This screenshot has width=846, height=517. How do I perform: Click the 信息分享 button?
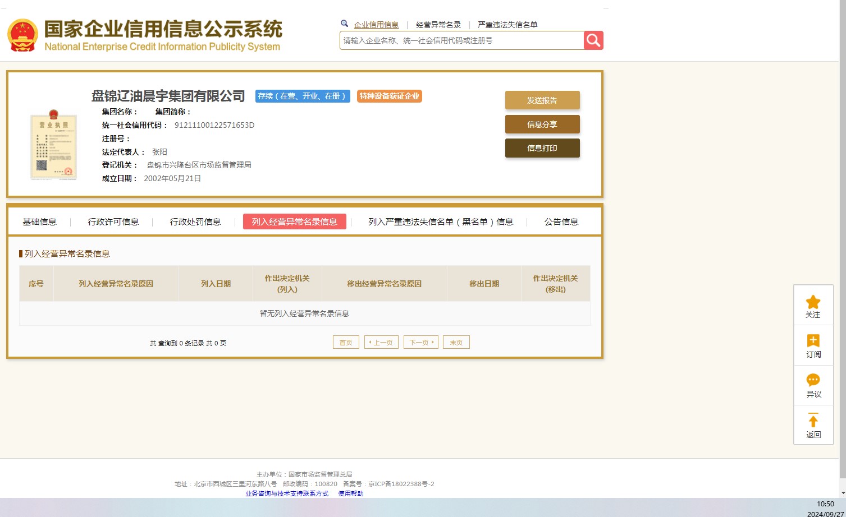tap(542, 124)
